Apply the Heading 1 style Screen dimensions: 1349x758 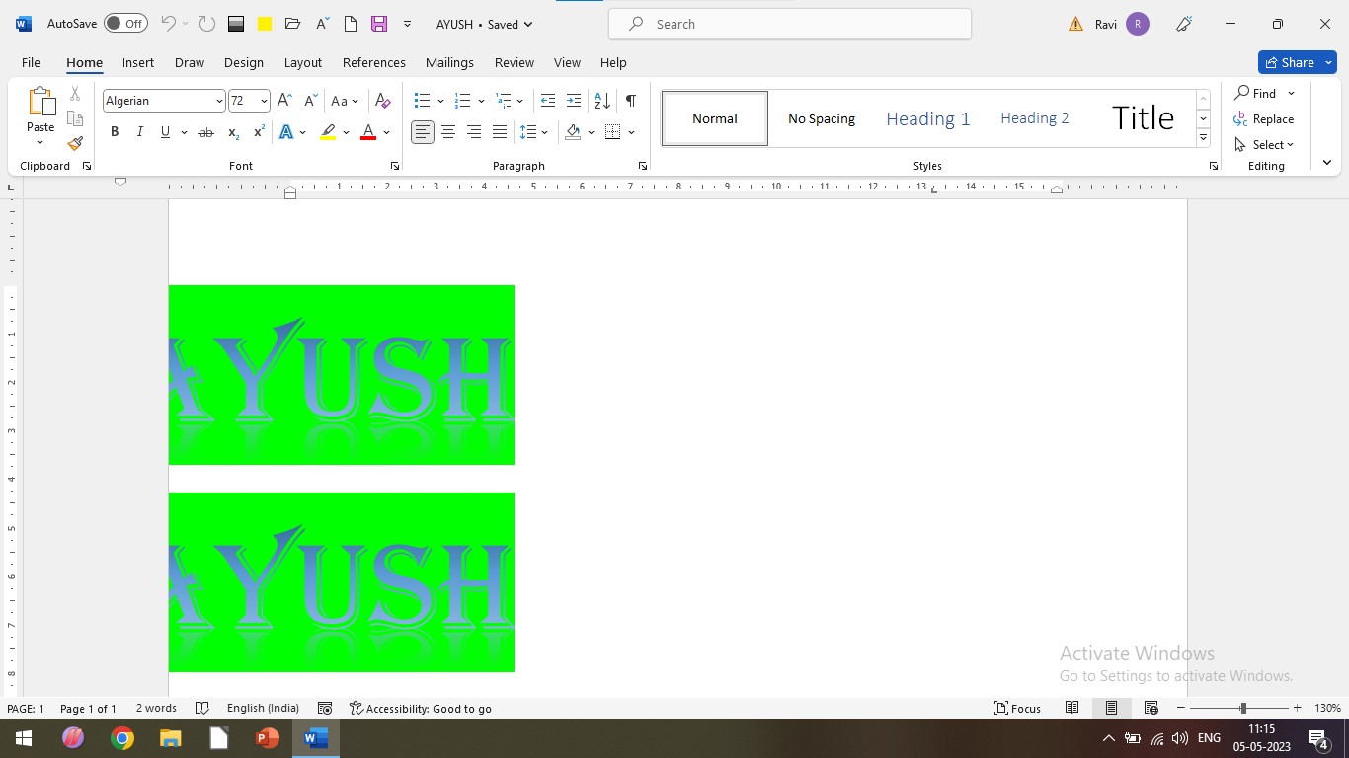click(x=927, y=118)
